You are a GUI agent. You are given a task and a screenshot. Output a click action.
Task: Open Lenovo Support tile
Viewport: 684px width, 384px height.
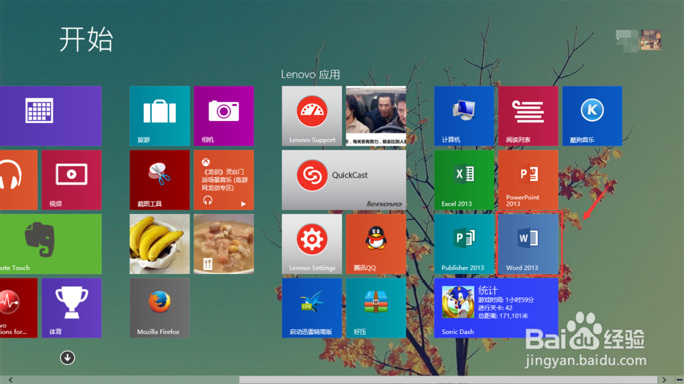[x=312, y=116]
